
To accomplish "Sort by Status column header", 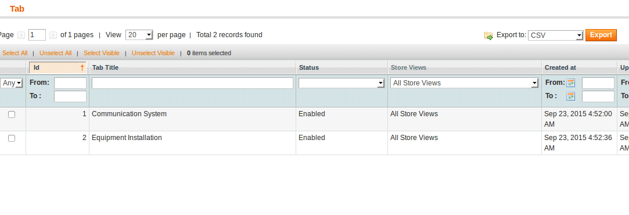I will 309,67.
